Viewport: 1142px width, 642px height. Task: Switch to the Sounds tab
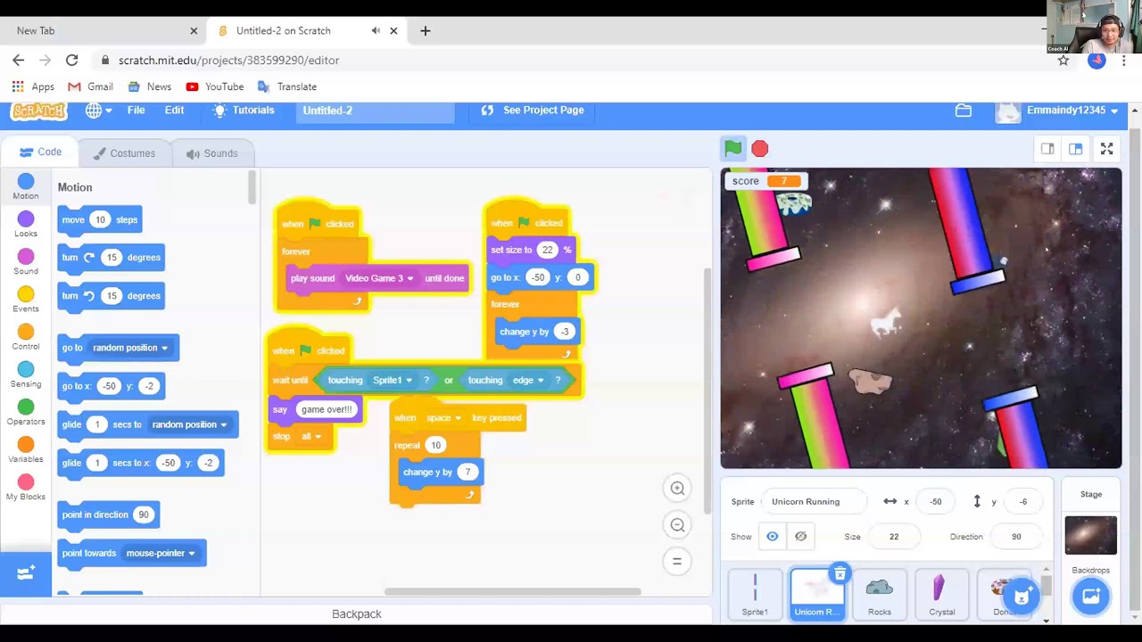click(211, 153)
